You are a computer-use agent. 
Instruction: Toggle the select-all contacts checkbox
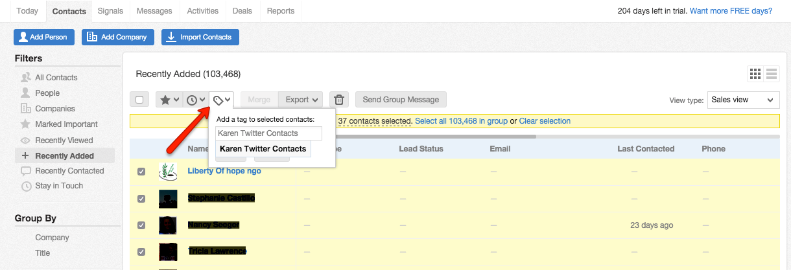(139, 100)
